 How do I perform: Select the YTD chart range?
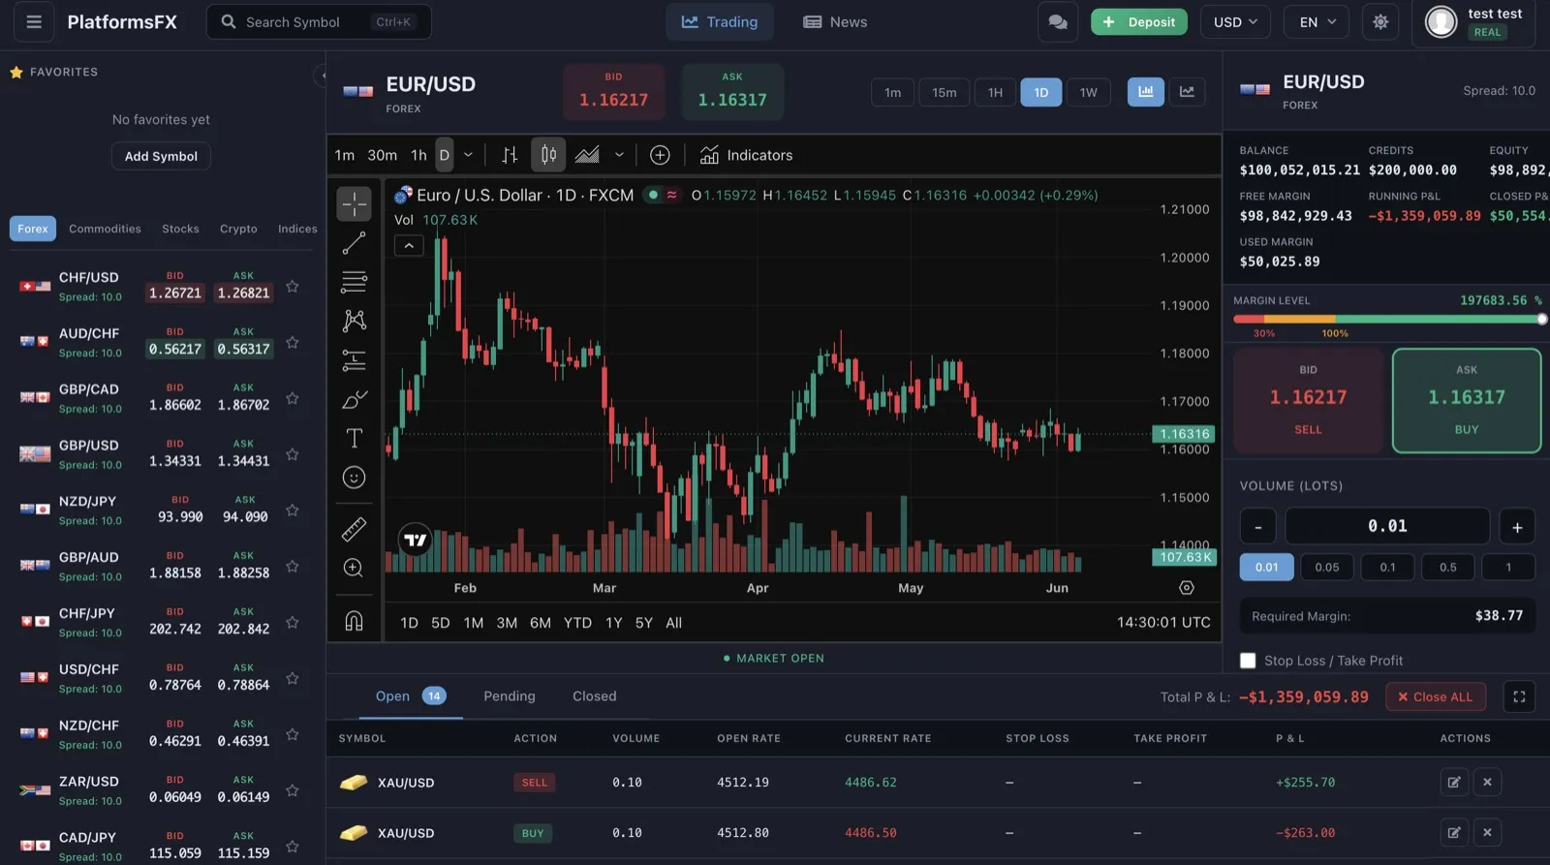(x=577, y=623)
